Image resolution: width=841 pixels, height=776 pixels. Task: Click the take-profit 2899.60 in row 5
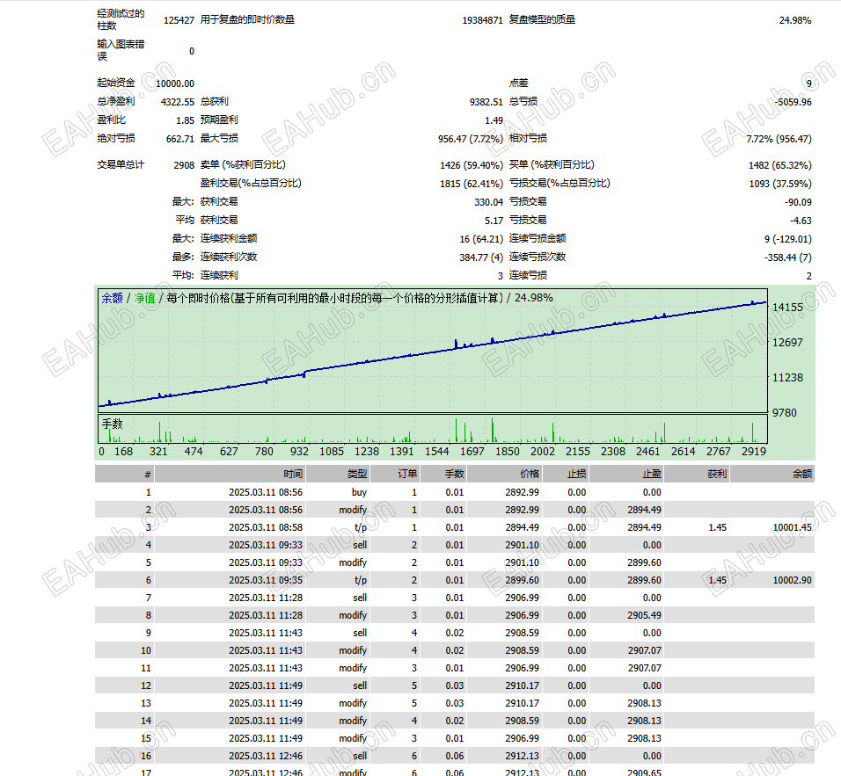point(644,562)
